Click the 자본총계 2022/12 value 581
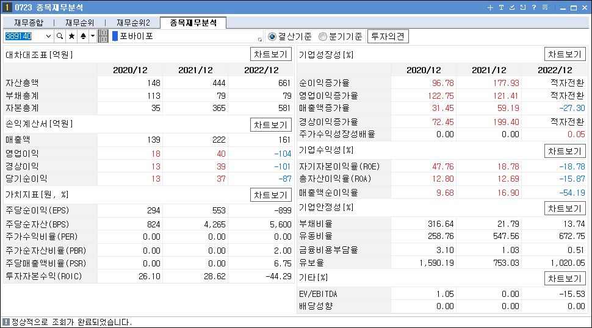This screenshot has width=592, height=328. click(x=284, y=108)
